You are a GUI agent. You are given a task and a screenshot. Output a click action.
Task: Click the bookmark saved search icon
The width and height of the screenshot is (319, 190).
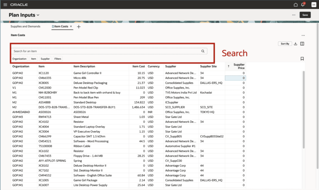click(302, 58)
